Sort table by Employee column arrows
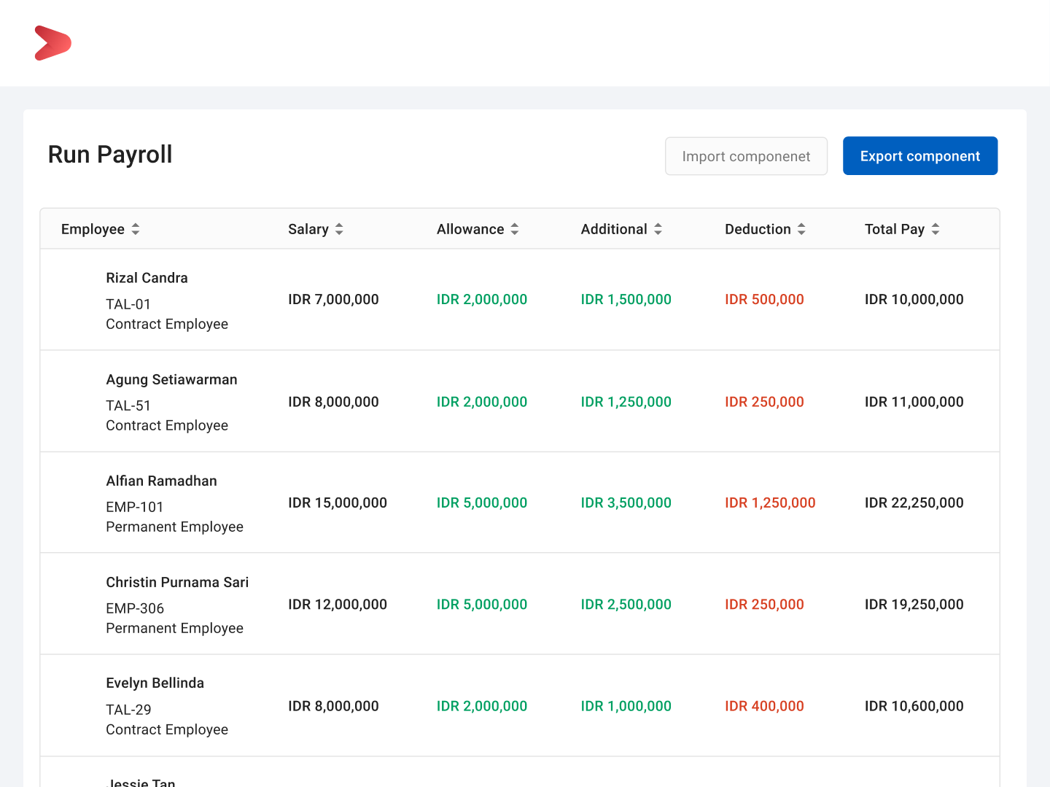This screenshot has width=1050, height=787. pyautogui.click(x=136, y=229)
